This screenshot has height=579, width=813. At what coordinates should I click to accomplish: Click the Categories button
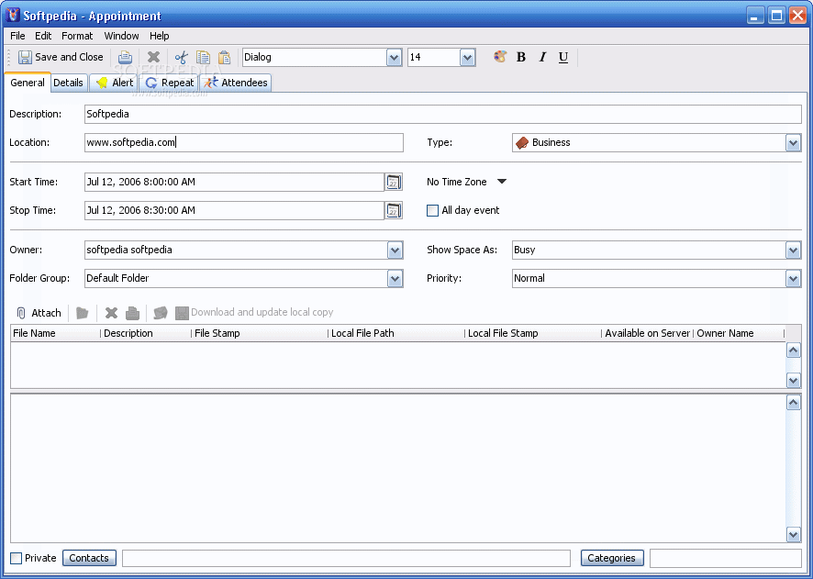tap(612, 558)
